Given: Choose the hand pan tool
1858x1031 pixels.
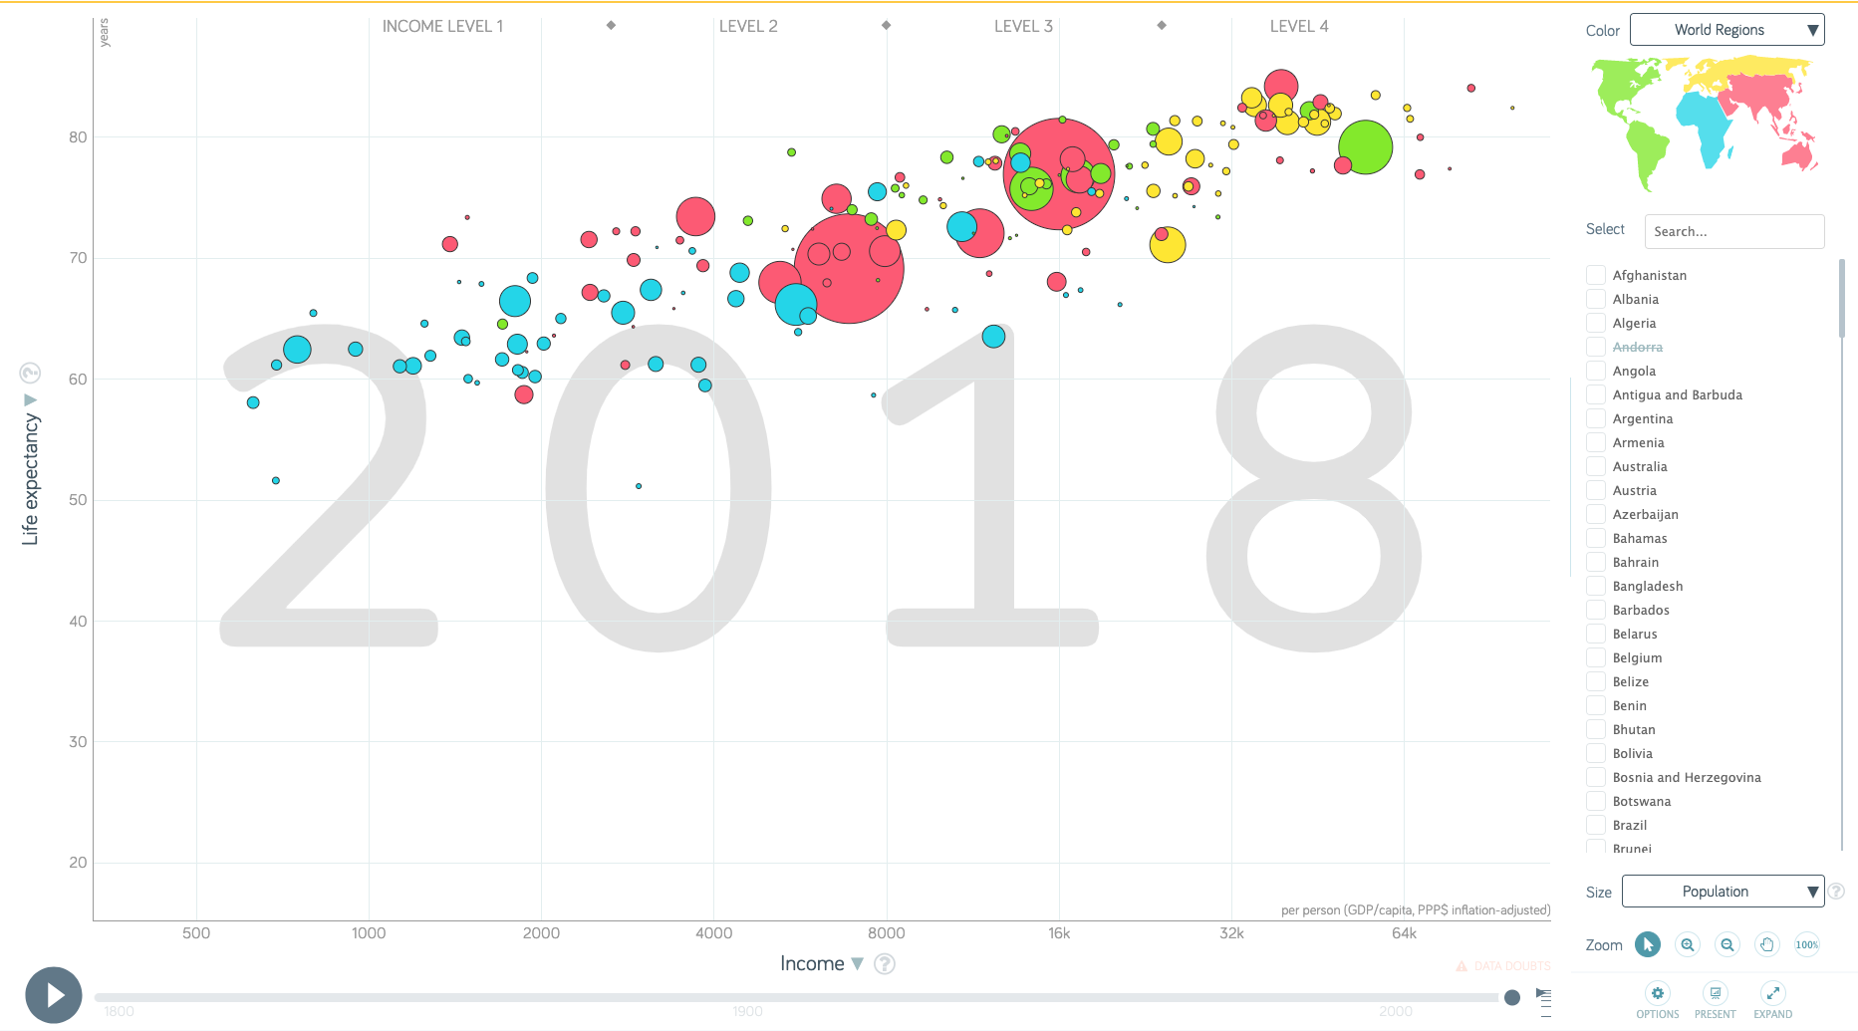Looking at the screenshot, I should tap(1767, 944).
